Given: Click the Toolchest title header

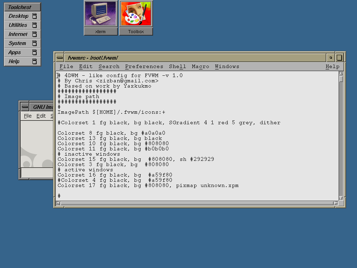Looking at the screenshot, I should tap(22, 7).
